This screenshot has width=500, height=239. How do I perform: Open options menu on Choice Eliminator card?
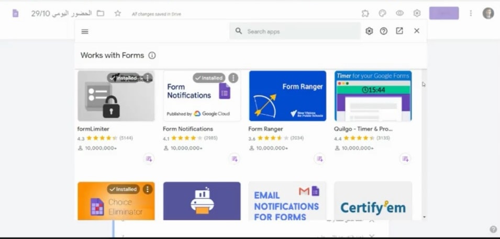point(147,189)
